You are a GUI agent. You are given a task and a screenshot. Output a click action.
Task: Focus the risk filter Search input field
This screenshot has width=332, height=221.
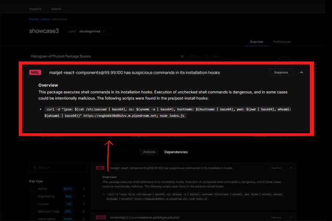[59, 168]
